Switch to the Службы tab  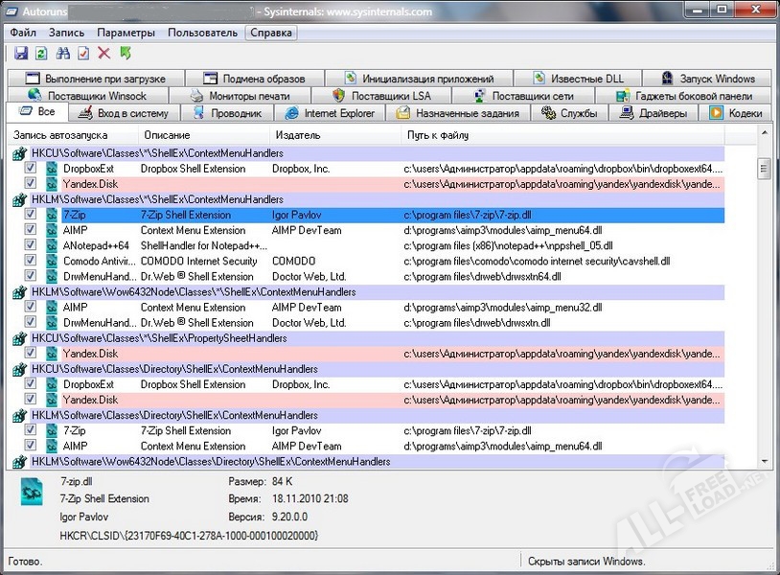coord(570,113)
